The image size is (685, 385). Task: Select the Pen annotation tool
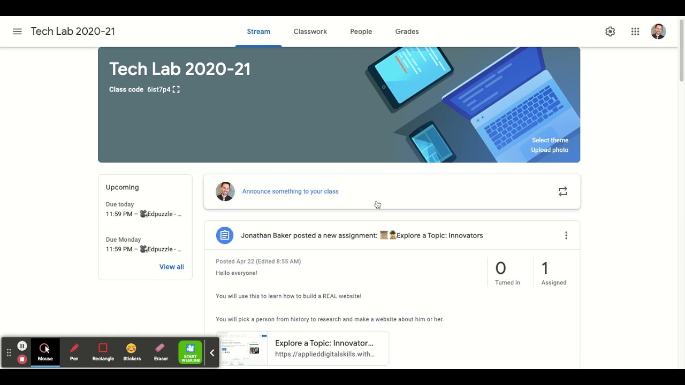click(x=74, y=352)
